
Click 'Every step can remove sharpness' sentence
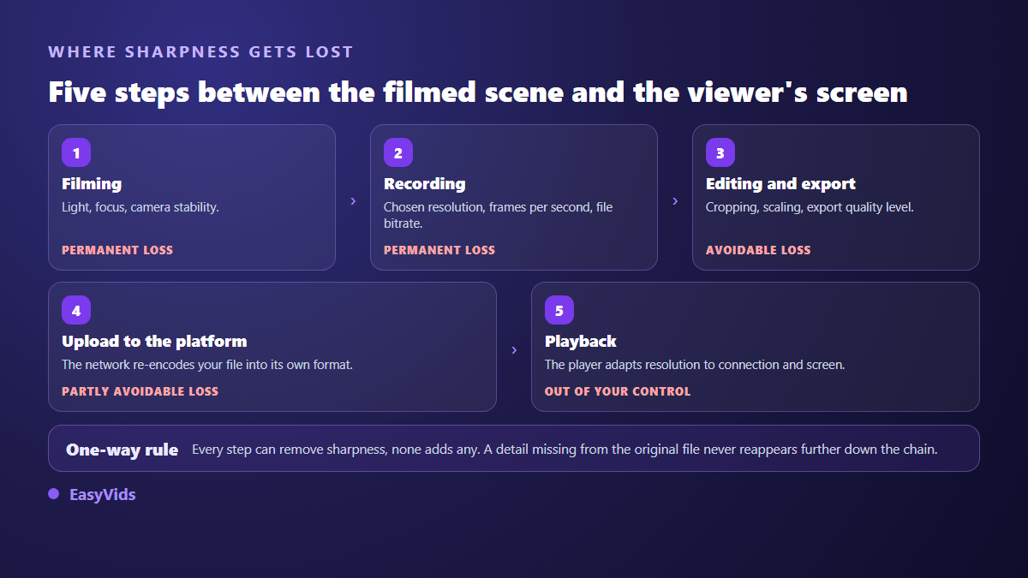(x=565, y=450)
